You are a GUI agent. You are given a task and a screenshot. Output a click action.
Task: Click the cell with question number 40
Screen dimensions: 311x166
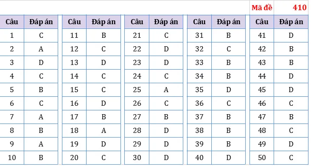pos(199,158)
